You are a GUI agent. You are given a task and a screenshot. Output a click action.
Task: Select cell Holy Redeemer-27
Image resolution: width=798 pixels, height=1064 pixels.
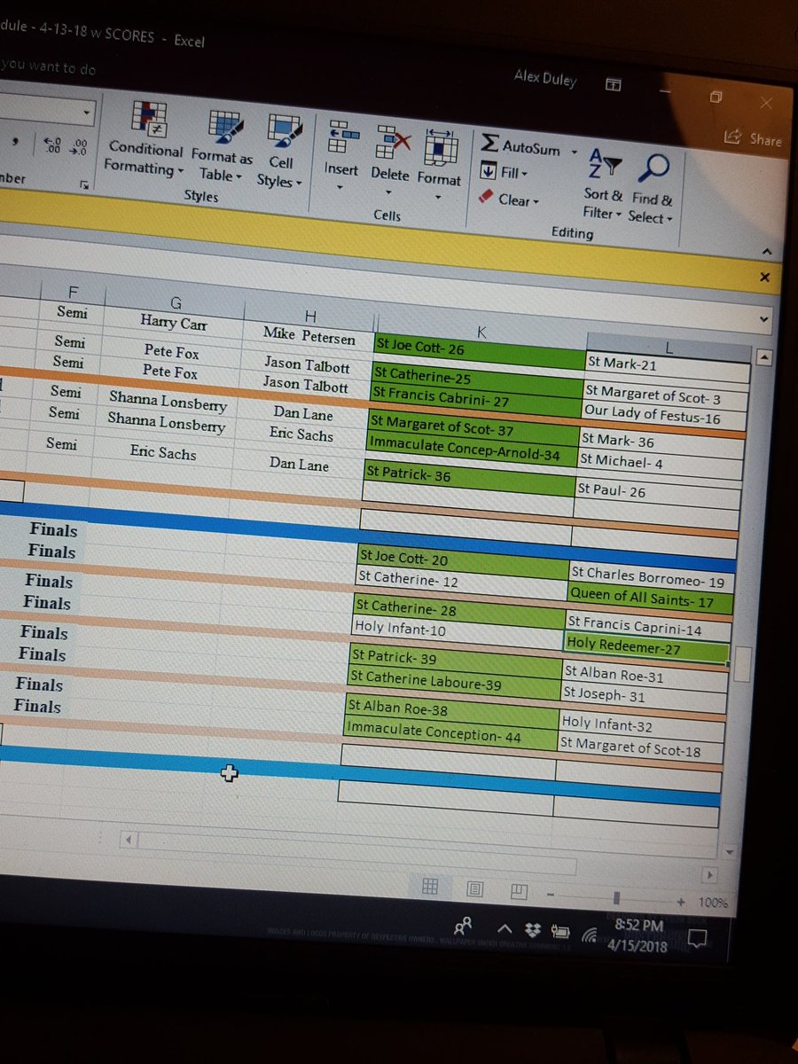click(x=645, y=646)
